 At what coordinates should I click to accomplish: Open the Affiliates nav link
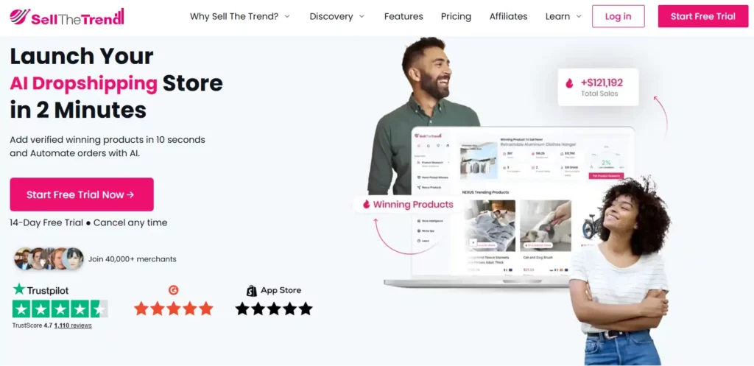coord(508,16)
